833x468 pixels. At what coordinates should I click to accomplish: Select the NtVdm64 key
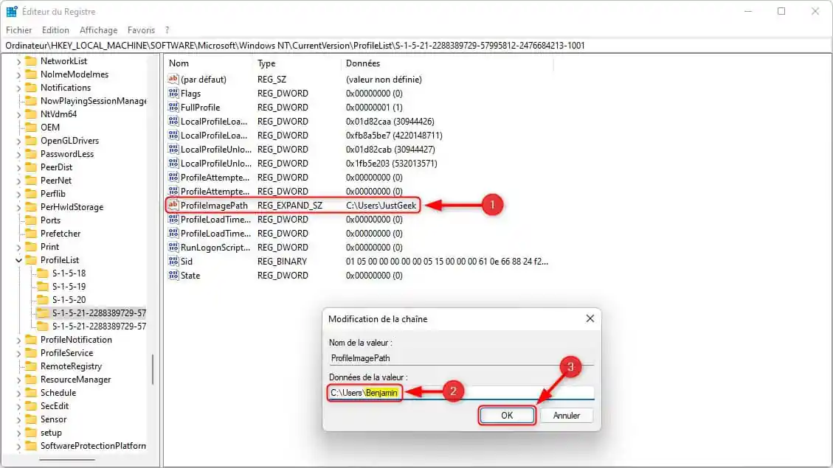pos(58,113)
